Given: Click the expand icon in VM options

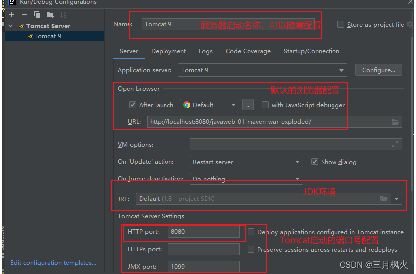Looking at the screenshot, I should [x=395, y=145].
